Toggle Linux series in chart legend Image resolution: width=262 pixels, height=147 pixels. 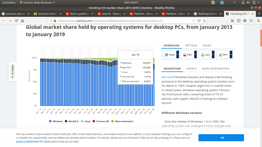pos(85,121)
